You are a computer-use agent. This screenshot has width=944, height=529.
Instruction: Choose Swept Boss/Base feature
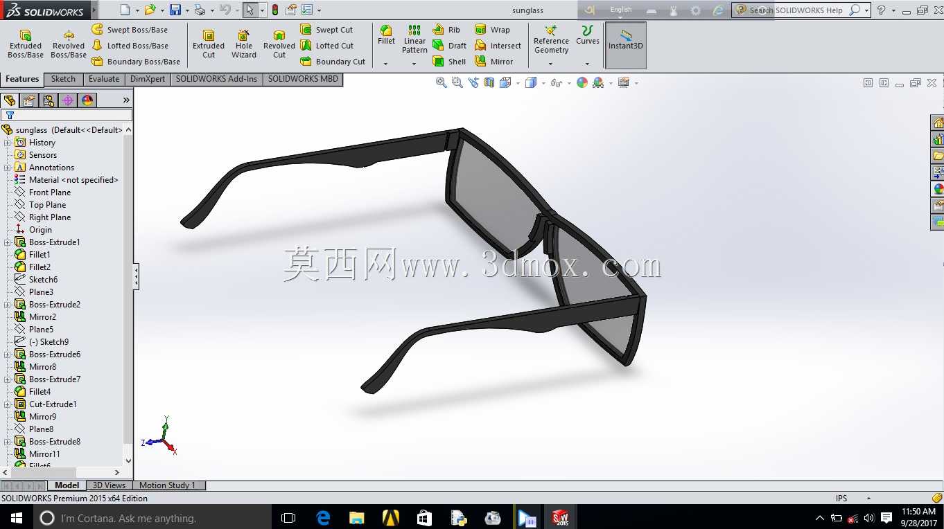pos(130,30)
